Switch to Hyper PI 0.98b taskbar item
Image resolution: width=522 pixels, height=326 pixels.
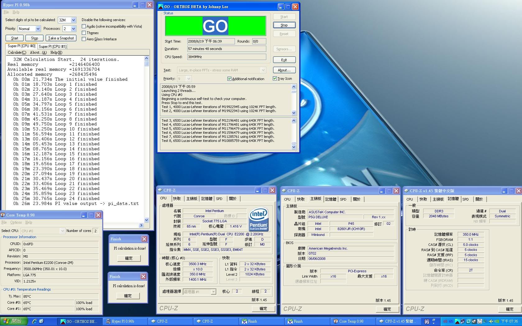(x=125, y=321)
